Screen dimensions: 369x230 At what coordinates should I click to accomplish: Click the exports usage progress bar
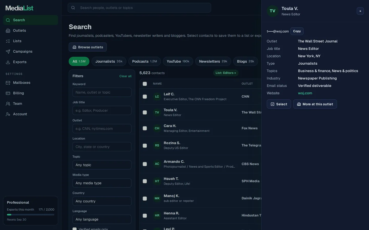(x=30, y=215)
